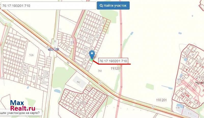This screenshot has height=118, width=204.
Task: Select parcel 170 on the map
Action: [x=178, y=108]
